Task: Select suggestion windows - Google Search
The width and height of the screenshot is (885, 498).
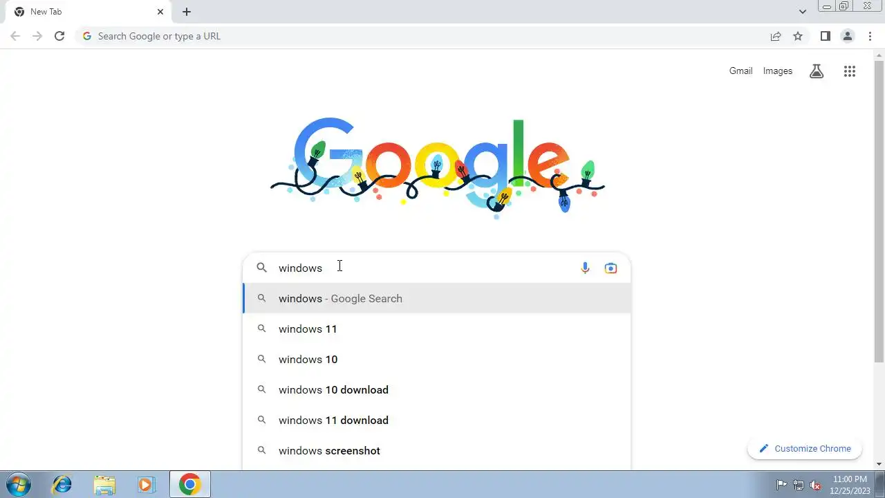Action: click(x=436, y=298)
